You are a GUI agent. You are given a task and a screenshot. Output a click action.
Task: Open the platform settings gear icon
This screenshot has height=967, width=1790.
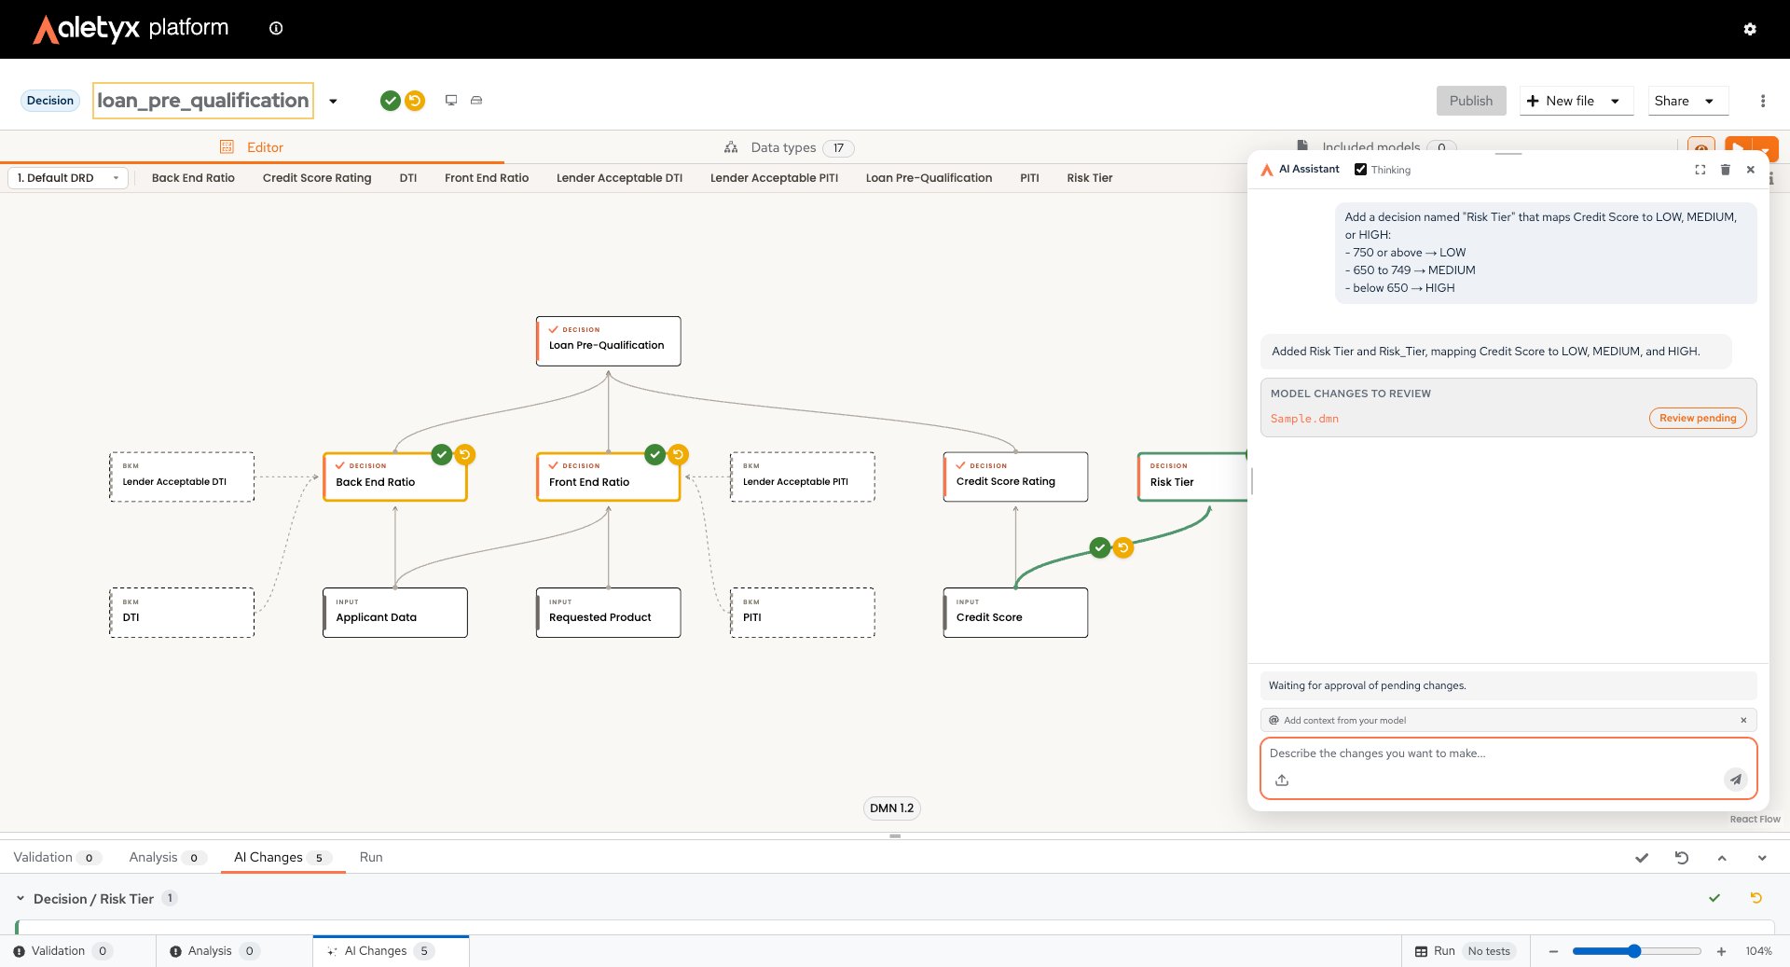(1750, 29)
